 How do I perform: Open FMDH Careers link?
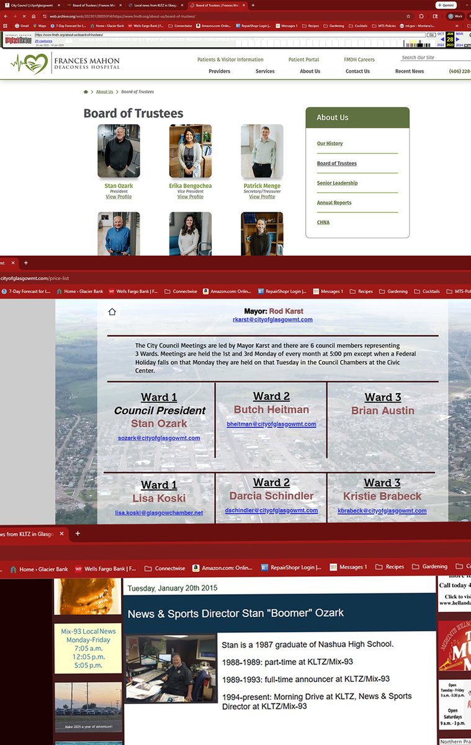tap(359, 60)
